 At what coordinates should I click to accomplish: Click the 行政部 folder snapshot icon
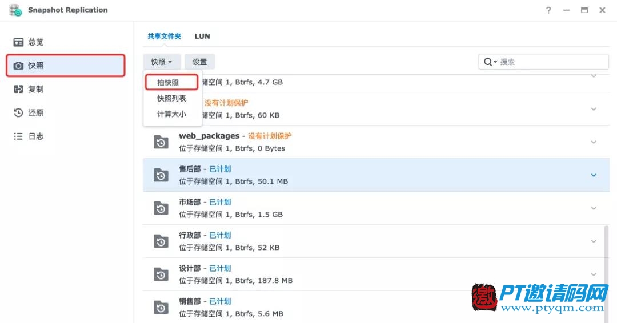(x=161, y=241)
